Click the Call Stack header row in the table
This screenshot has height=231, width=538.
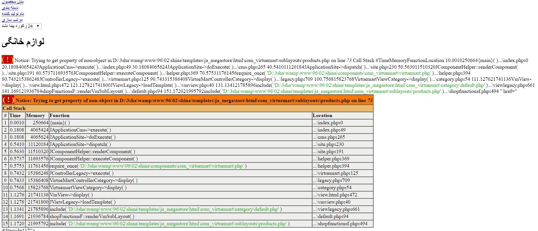(x=188, y=108)
